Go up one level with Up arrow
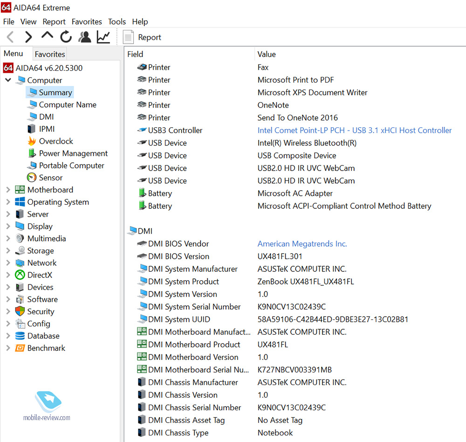Image resolution: width=466 pixels, height=442 pixels. [47, 36]
